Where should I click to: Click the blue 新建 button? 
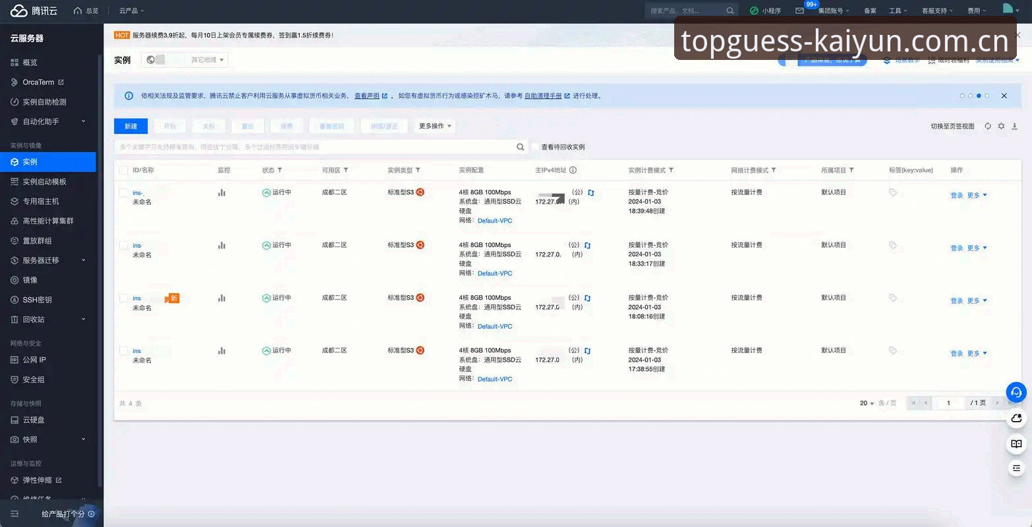click(x=130, y=126)
